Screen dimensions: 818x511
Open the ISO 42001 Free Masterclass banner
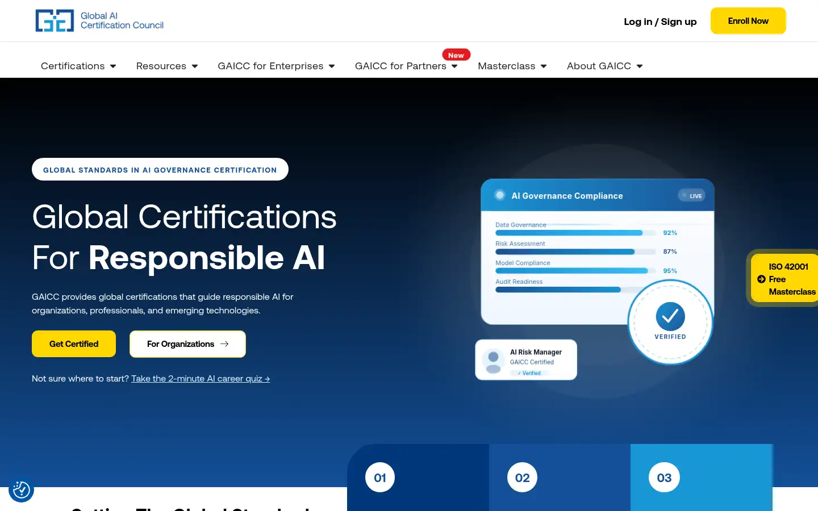point(784,279)
